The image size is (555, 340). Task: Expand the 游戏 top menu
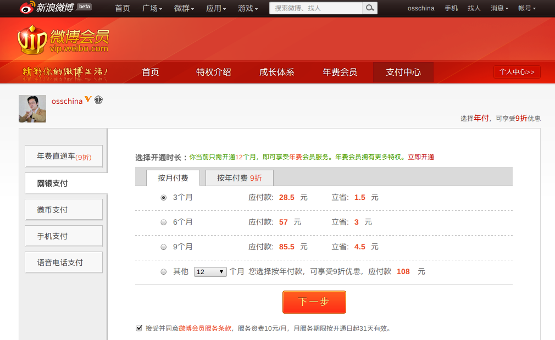pyautogui.click(x=248, y=8)
